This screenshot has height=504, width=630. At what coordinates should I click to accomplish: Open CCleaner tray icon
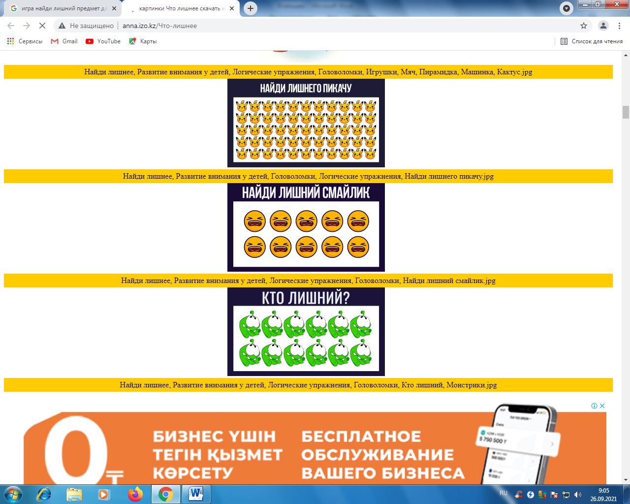click(x=519, y=495)
